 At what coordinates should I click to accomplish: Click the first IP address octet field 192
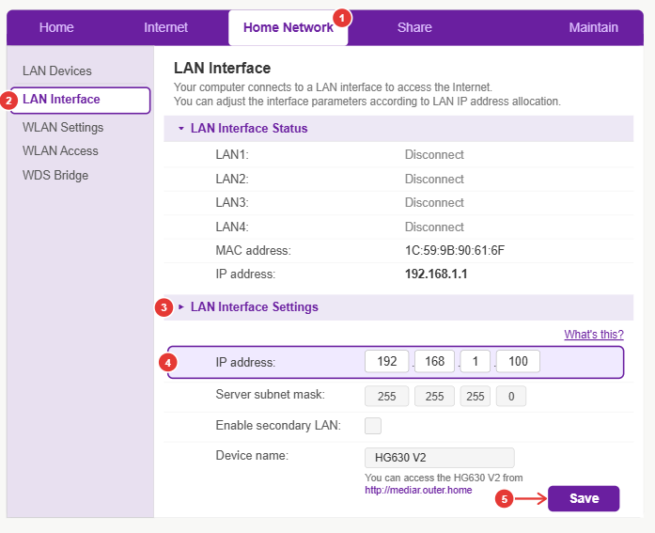(386, 361)
